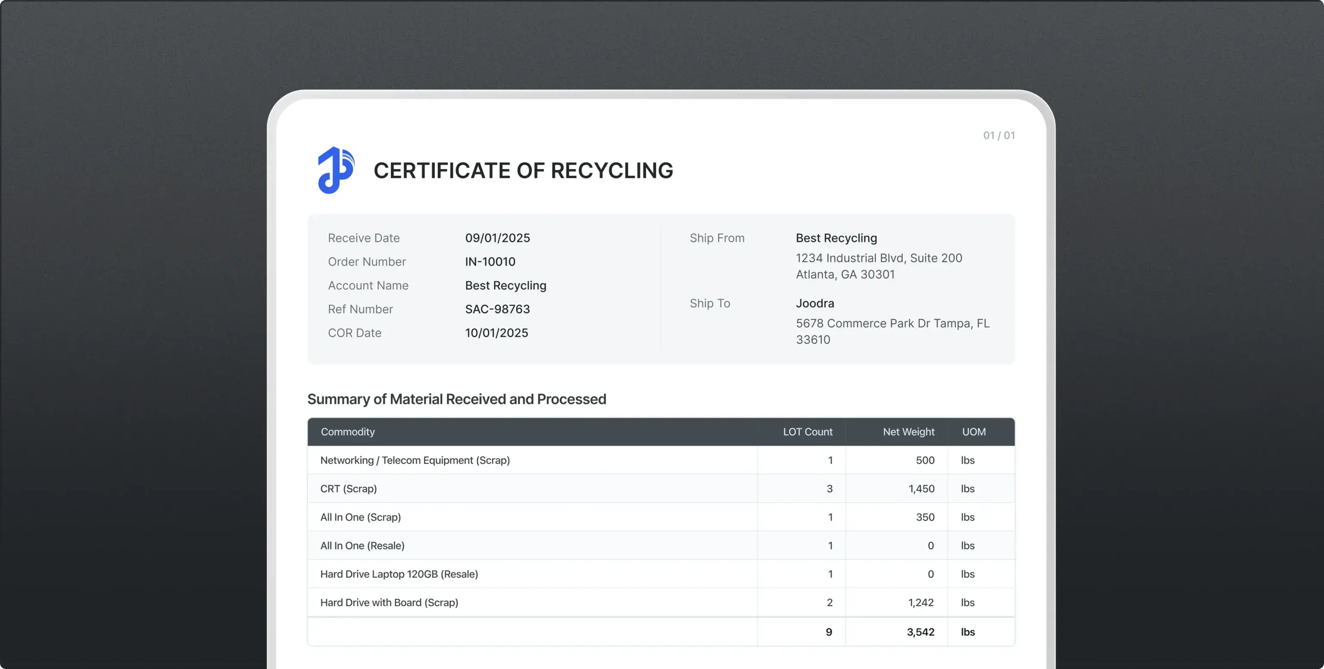
Task: Click total LOT count 9
Action: pyautogui.click(x=828, y=632)
